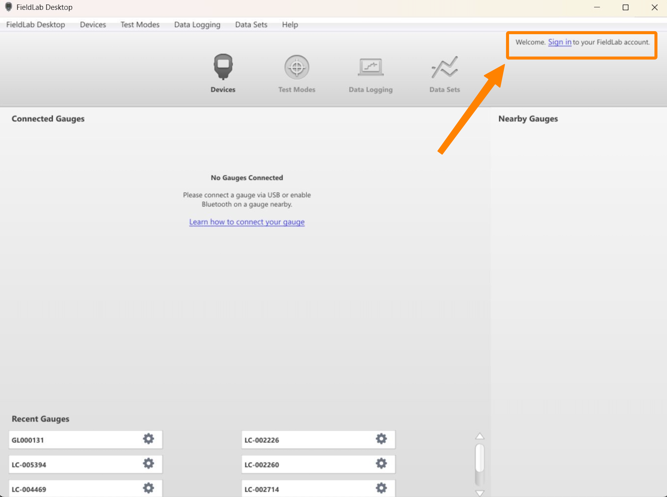Open the Devices menu
The width and height of the screenshot is (667, 497).
coord(93,24)
